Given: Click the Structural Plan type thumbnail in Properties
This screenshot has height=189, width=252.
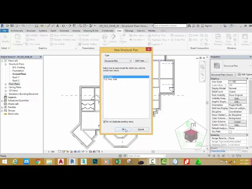Looking at the screenshot, I should coord(217,66).
